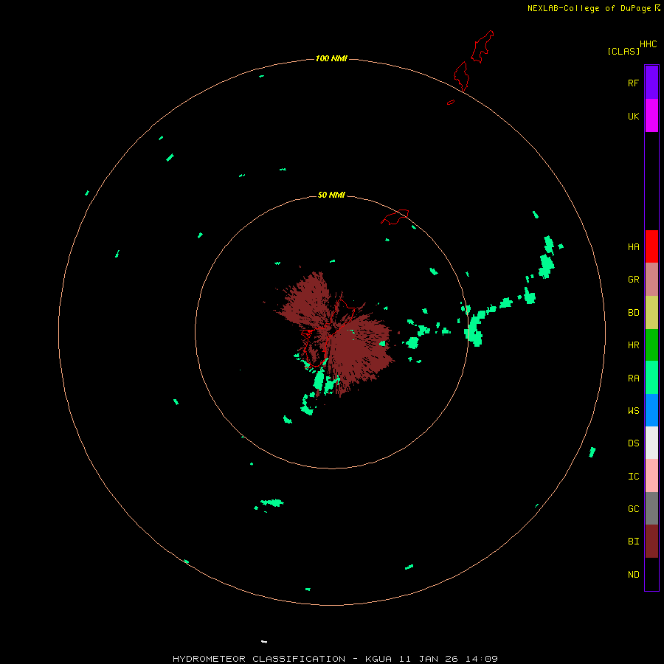Click the 'BI' legend label
Screen dimensions: 664x664
[634, 542]
